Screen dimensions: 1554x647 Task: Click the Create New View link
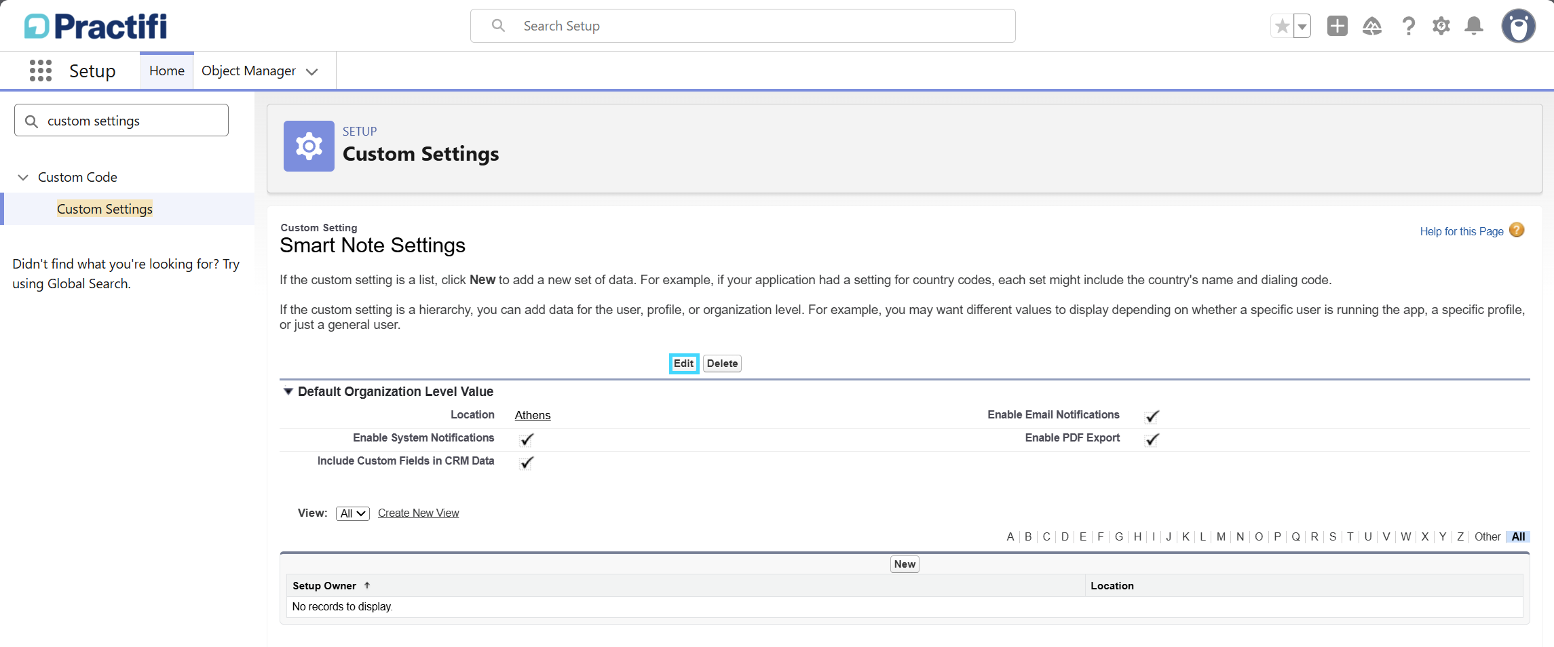[x=418, y=513]
